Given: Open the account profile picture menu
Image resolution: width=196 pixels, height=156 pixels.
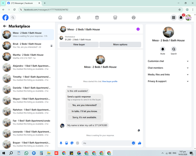Looking at the screenshot, I should point(188,18).
